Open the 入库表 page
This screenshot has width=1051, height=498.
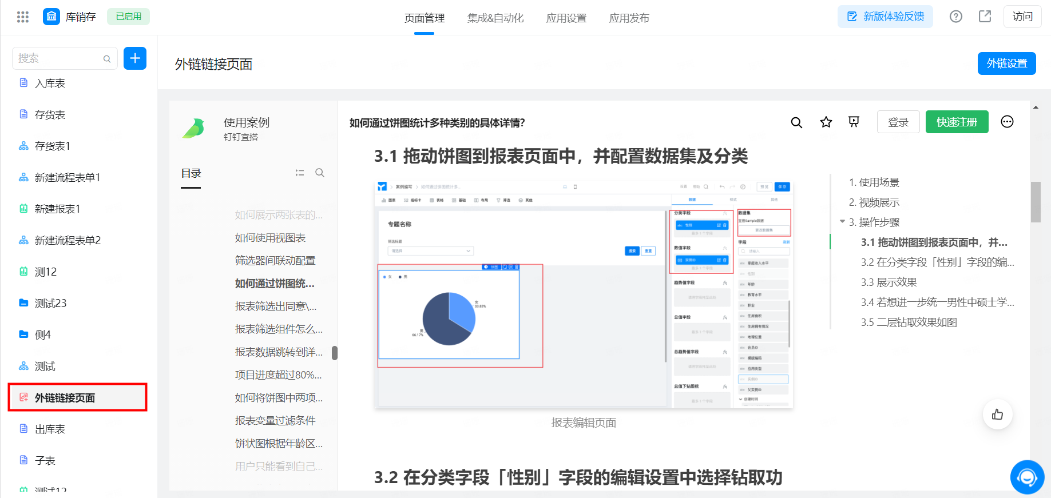pyautogui.click(x=50, y=83)
